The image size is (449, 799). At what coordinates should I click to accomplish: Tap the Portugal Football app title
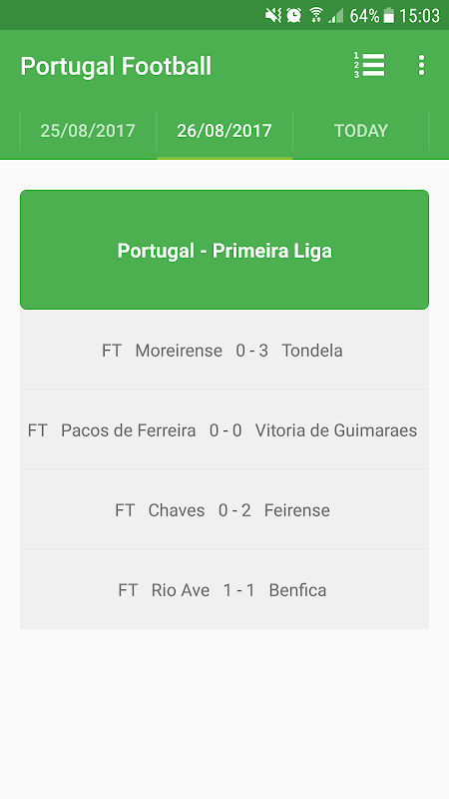[116, 67]
